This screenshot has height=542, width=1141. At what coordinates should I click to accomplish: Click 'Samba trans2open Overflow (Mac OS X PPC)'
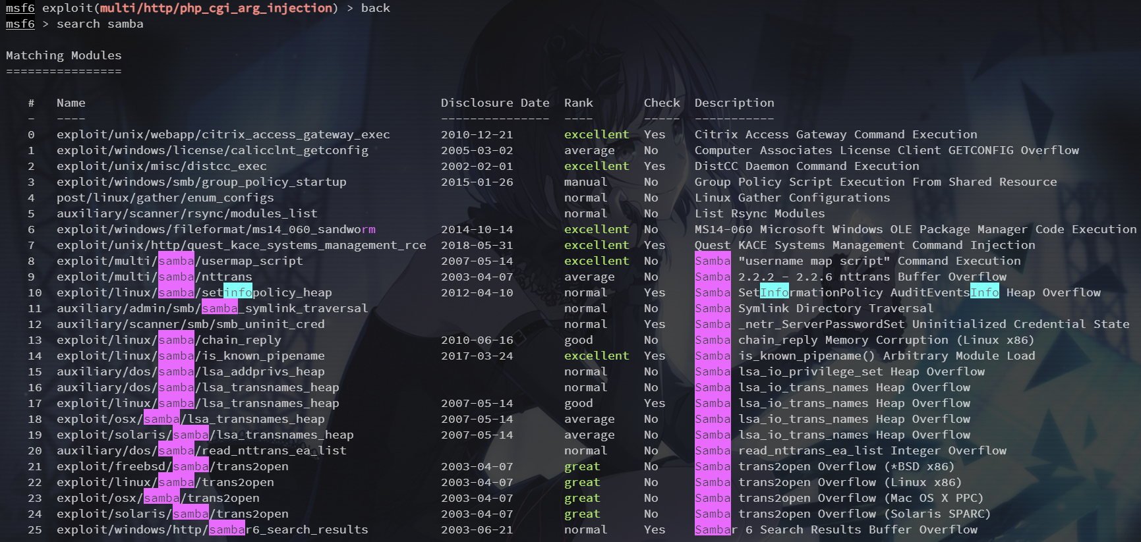(839, 498)
